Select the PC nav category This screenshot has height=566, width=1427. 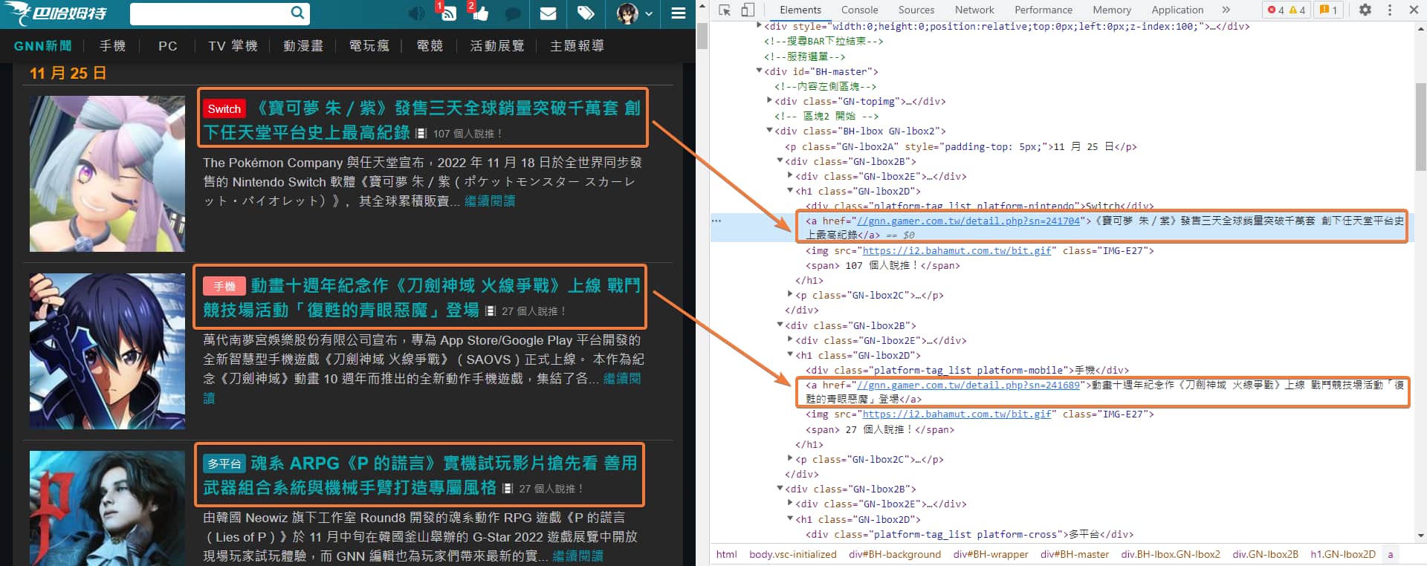pyautogui.click(x=168, y=46)
